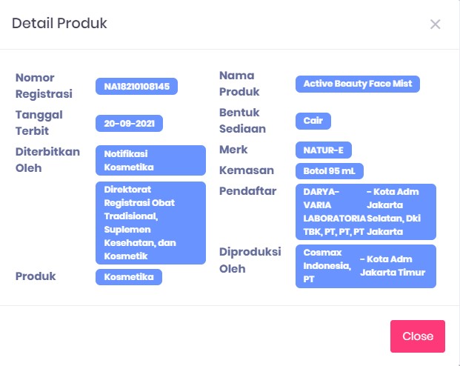Click the Botol 95 mL packaging badge

click(329, 171)
